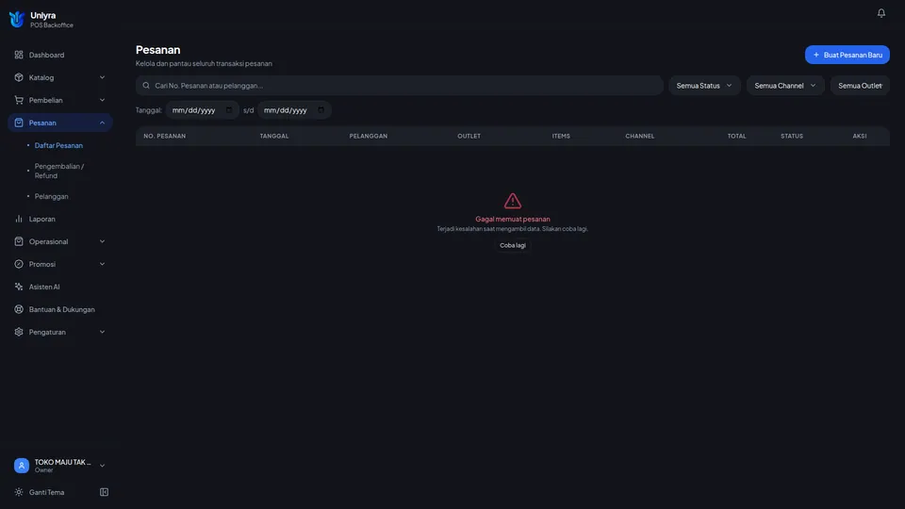
Task: Click CHANNEL column header
Action: click(x=639, y=136)
